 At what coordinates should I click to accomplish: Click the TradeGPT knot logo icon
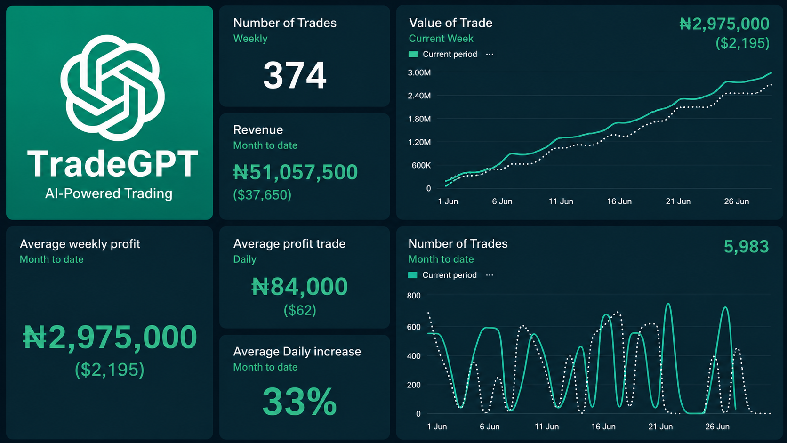coord(112,88)
